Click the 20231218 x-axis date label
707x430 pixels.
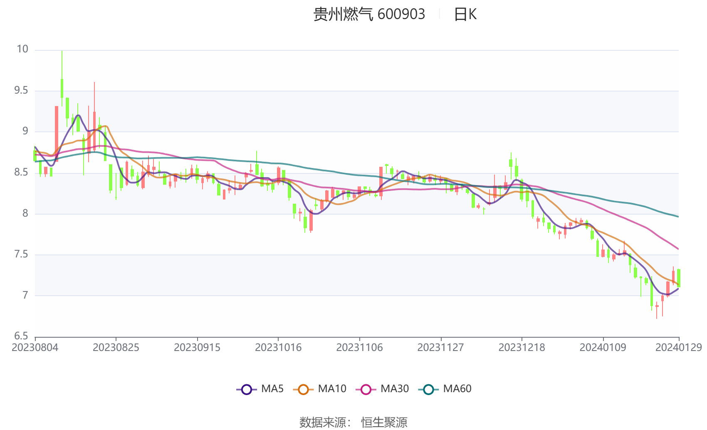click(x=522, y=347)
